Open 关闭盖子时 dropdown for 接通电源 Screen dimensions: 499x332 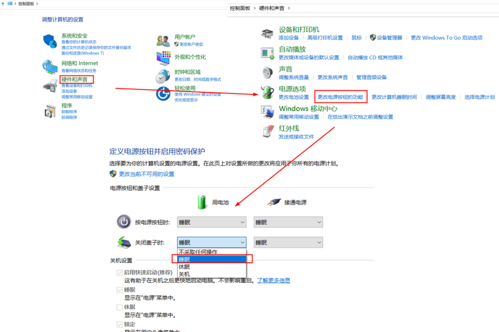288,242
